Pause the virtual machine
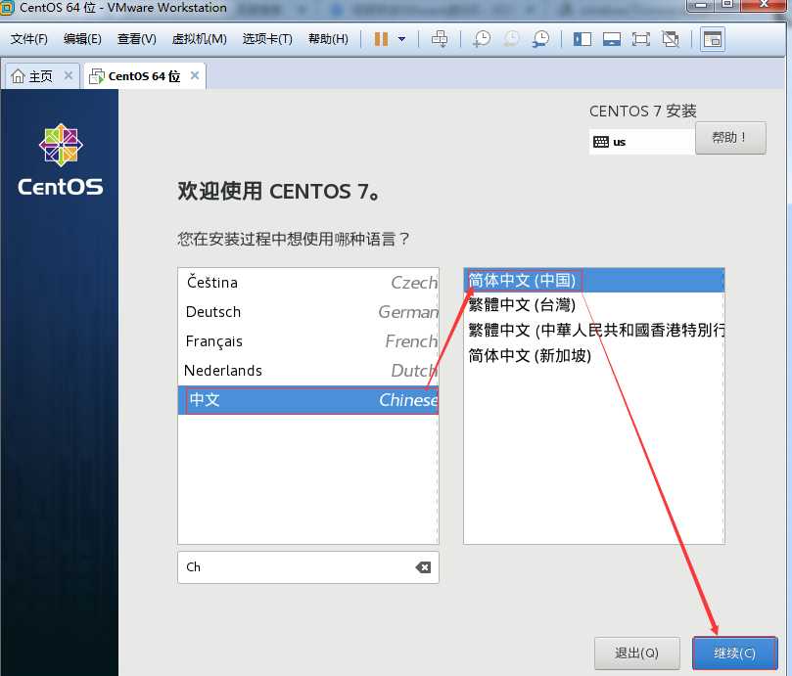The width and height of the screenshot is (792, 676). click(x=381, y=39)
